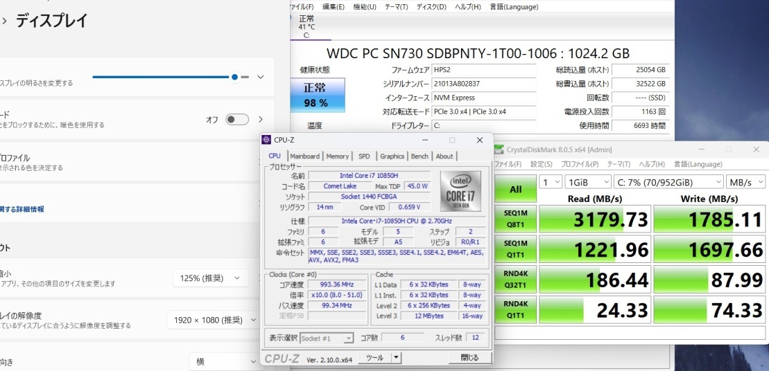The width and height of the screenshot is (769, 371).
Task: Open the MB/s unit dropdown
Action: tap(745, 182)
